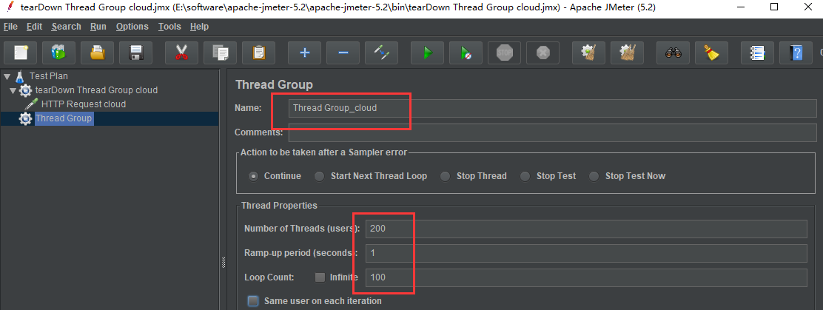The height and width of the screenshot is (310, 823).
Task: Select the Thread Group tree item
Action: tap(64, 118)
